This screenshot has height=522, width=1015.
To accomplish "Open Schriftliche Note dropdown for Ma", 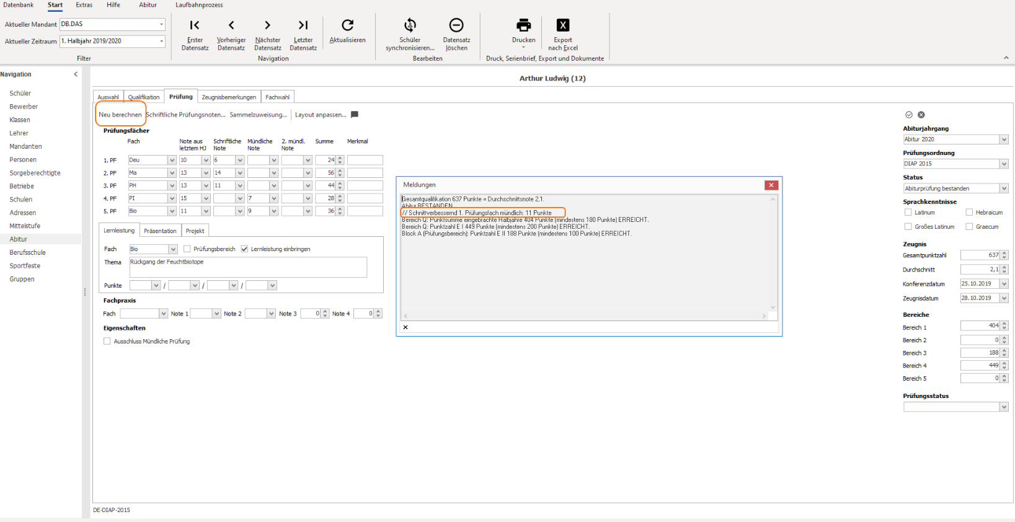I will tap(240, 173).
